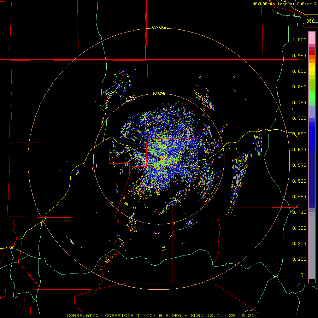Click the 0.787 color scale value
Viewport: 318px width, 318px height.
pos(299,102)
